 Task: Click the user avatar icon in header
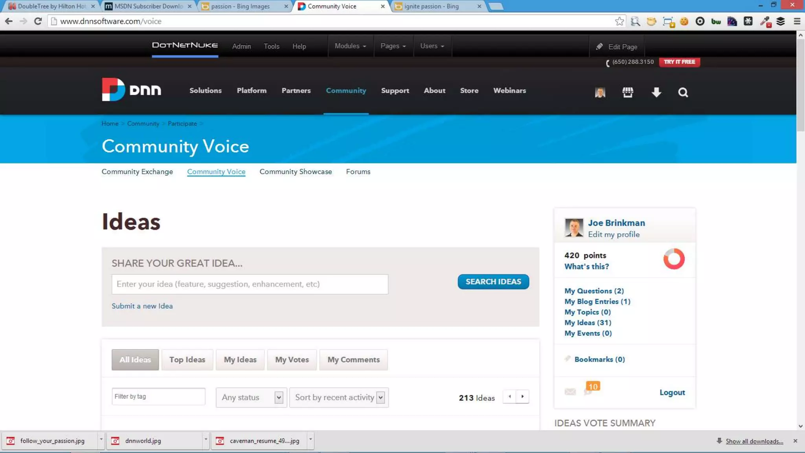point(600,92)
